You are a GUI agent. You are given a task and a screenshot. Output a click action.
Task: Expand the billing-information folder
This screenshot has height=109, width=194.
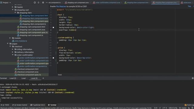tap(13, 49)
